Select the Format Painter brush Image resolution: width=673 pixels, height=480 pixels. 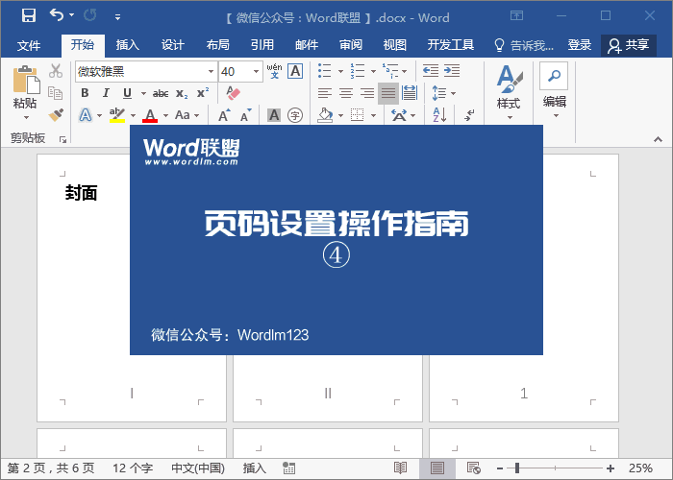(x=56, y=114)
